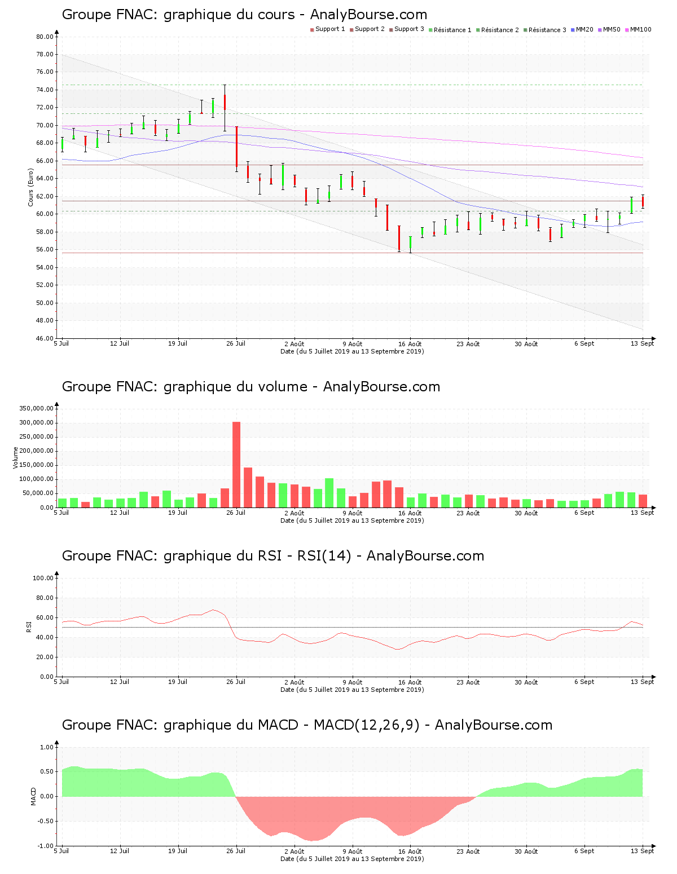Click the date range caption under volume chart
This screenshot has width=677, height=874.
[x=352, y=520]
